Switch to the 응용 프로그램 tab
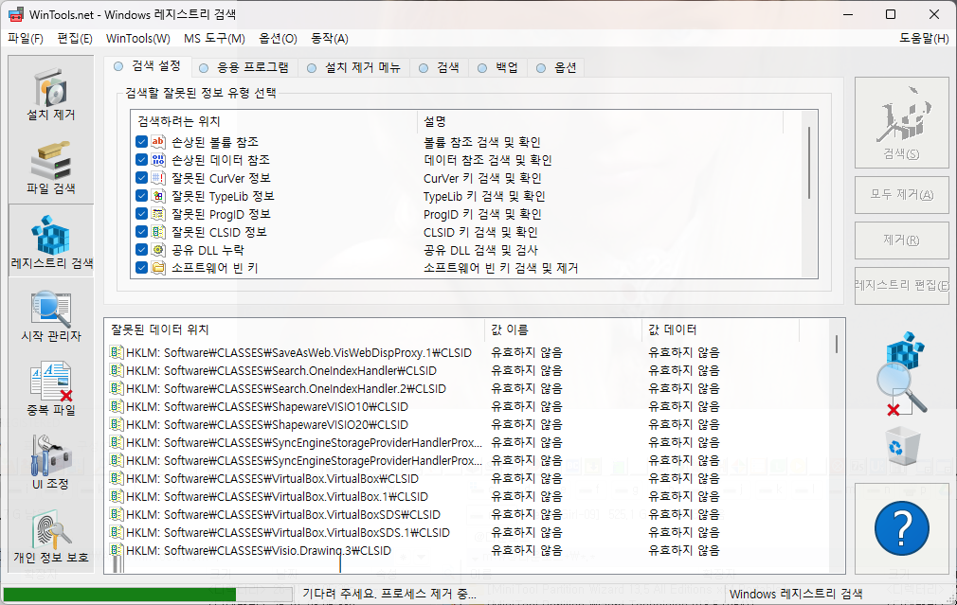This screenshot has width=957, height=605. (x=244, y=68)
